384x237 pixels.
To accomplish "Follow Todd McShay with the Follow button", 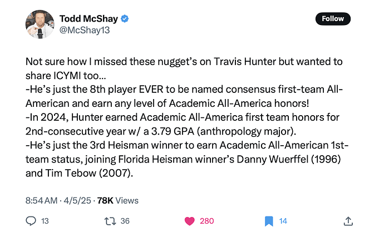I will pyautogui.click(x=333, y=19).
